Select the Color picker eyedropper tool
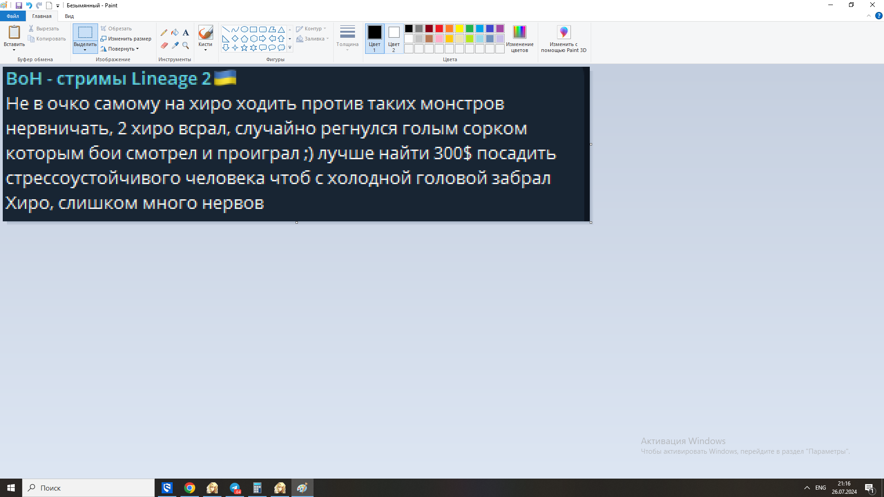 coord(175,45)
